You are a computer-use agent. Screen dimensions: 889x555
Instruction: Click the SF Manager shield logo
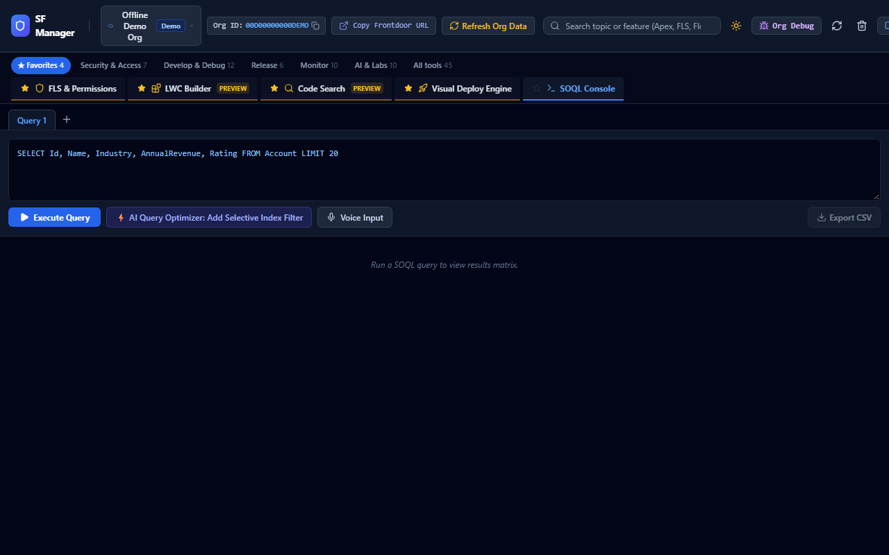(x=21, y=26)
